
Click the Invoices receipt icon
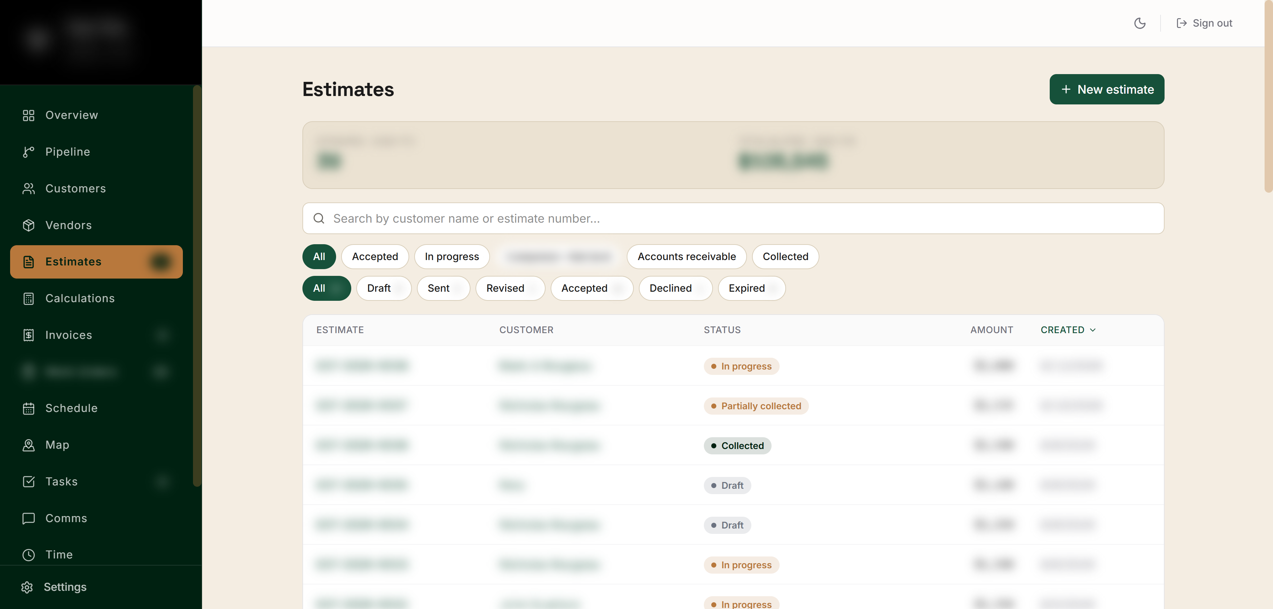coord(29,335)
